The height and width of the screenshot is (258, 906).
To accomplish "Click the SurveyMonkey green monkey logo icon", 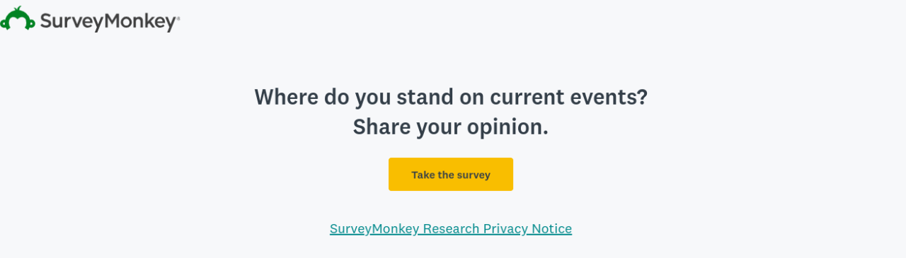I will pos(18,19).
